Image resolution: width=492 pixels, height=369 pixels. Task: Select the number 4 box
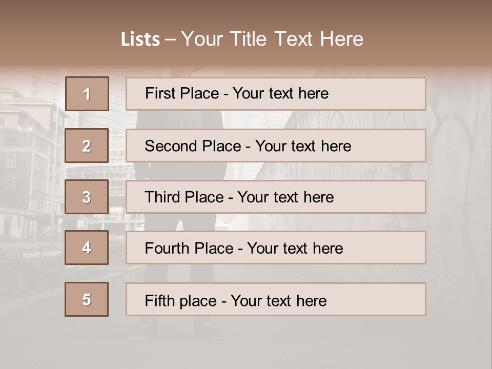point(87,248)
